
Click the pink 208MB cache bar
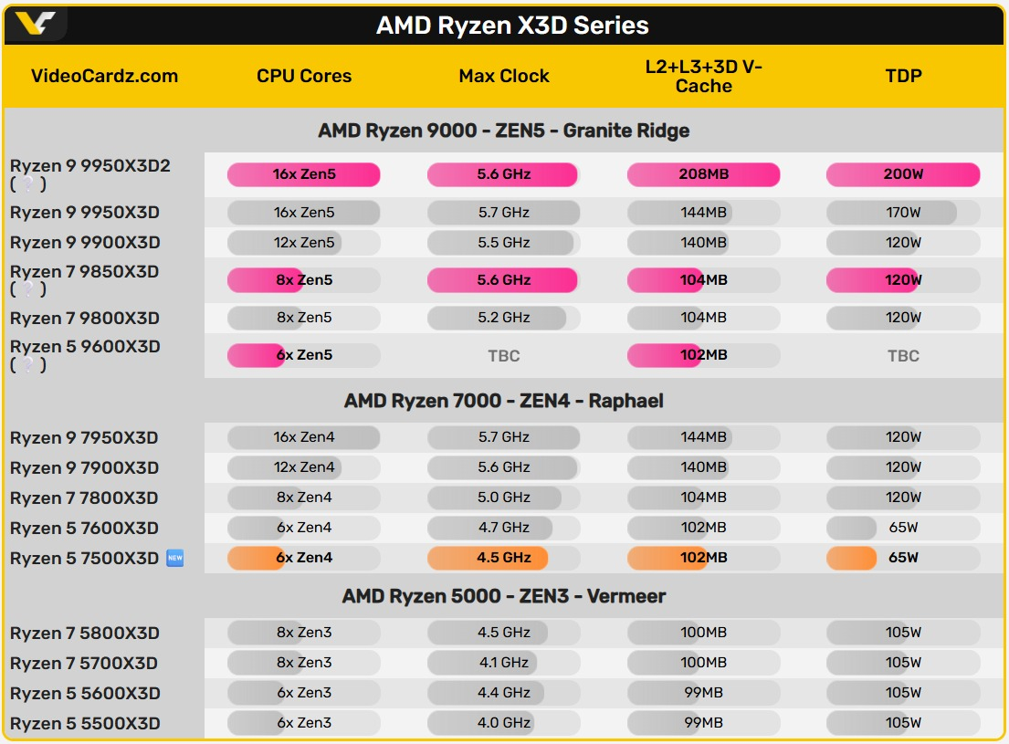click(703, 174)
